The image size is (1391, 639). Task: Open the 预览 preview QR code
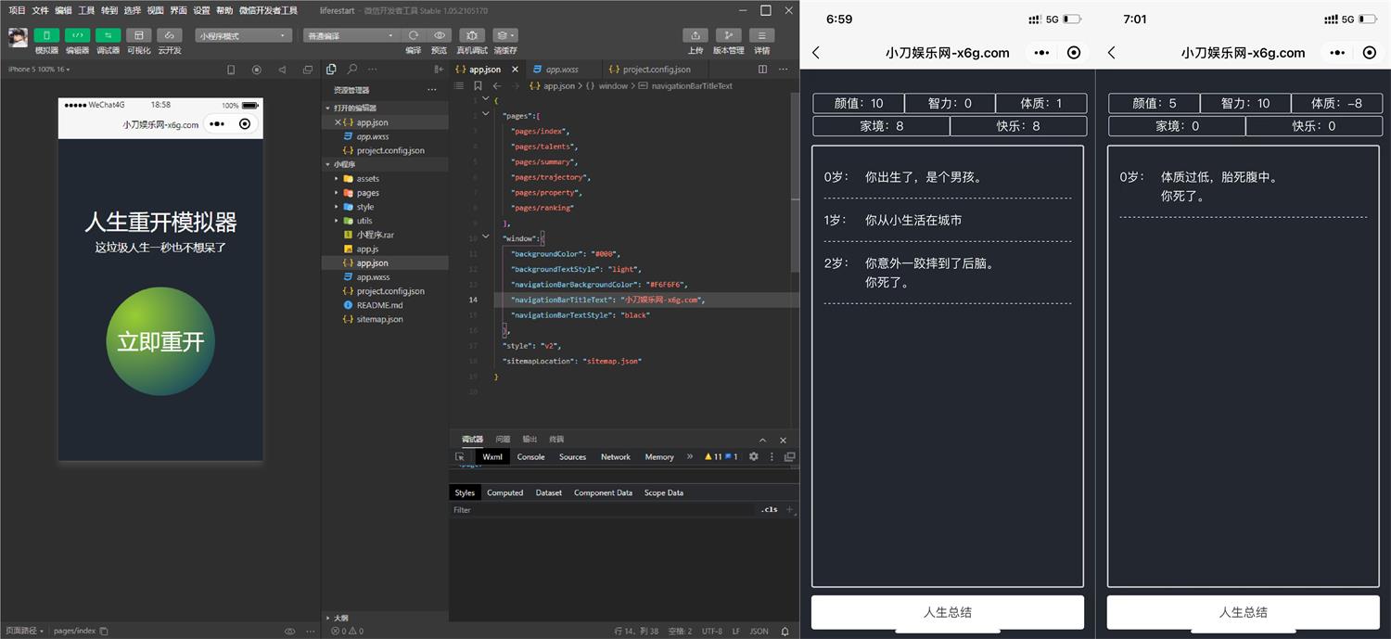(x=440, y=34)
